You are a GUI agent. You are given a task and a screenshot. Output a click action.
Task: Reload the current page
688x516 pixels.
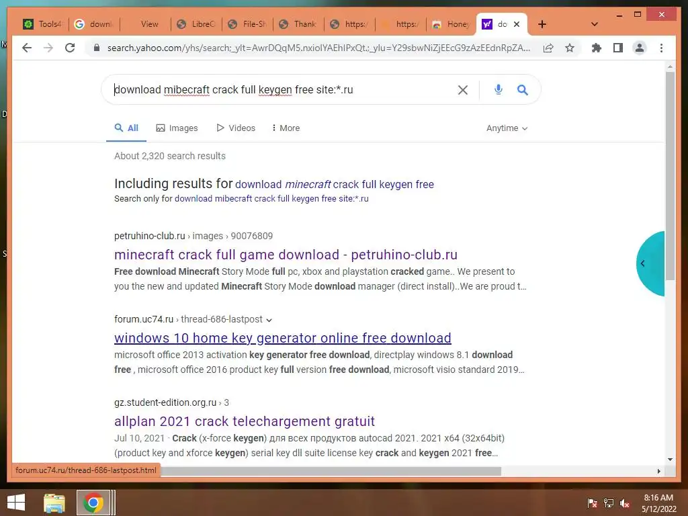click(70, 48)
